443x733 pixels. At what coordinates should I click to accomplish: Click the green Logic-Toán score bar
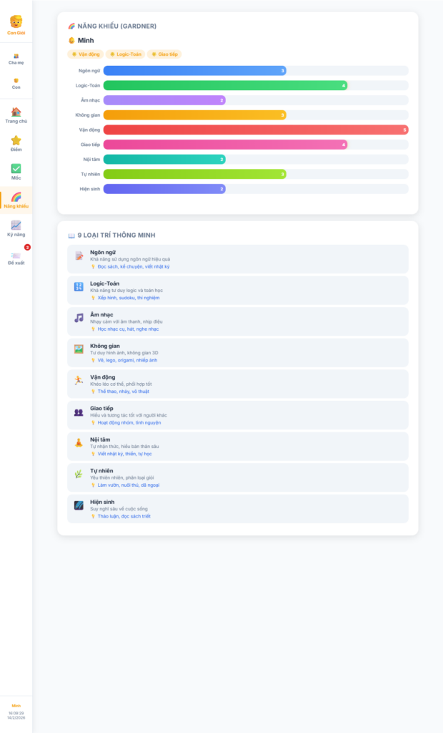(225, 85)
